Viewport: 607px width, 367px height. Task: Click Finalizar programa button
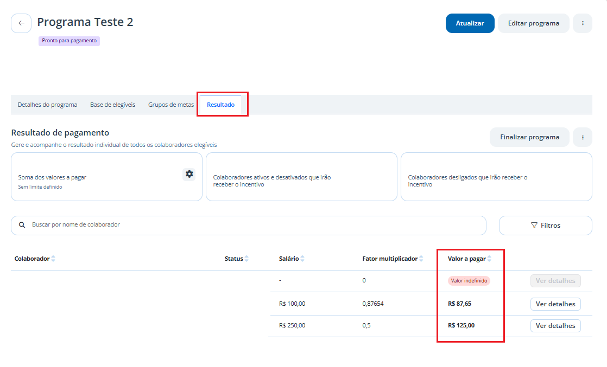pos(529,137)
